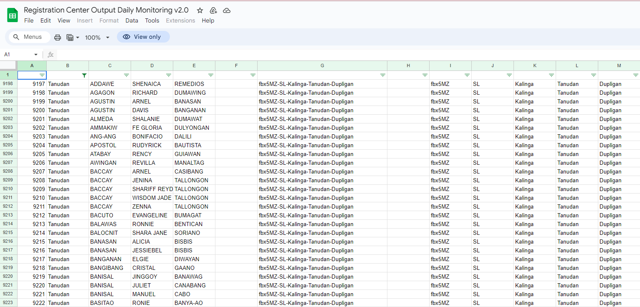Select the cell reading DIWAYAN
This screenshot has width=640, height=307.
click(194, 259)
